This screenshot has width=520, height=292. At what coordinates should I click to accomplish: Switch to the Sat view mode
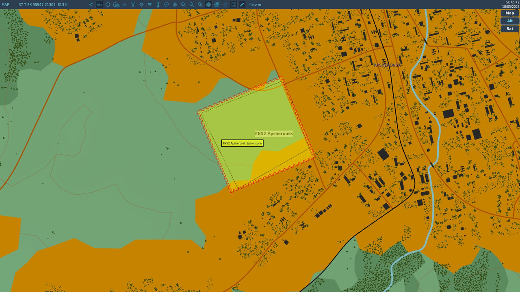pos(510,28)
